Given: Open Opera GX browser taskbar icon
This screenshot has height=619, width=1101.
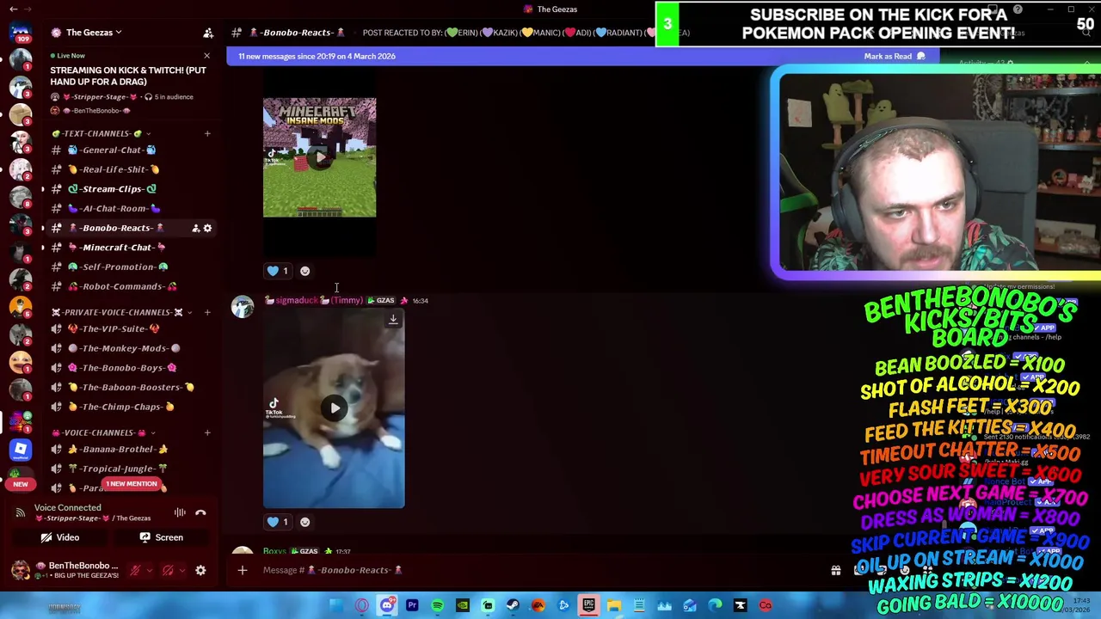Looking at the screenshot, I should [x=362, y=605].
